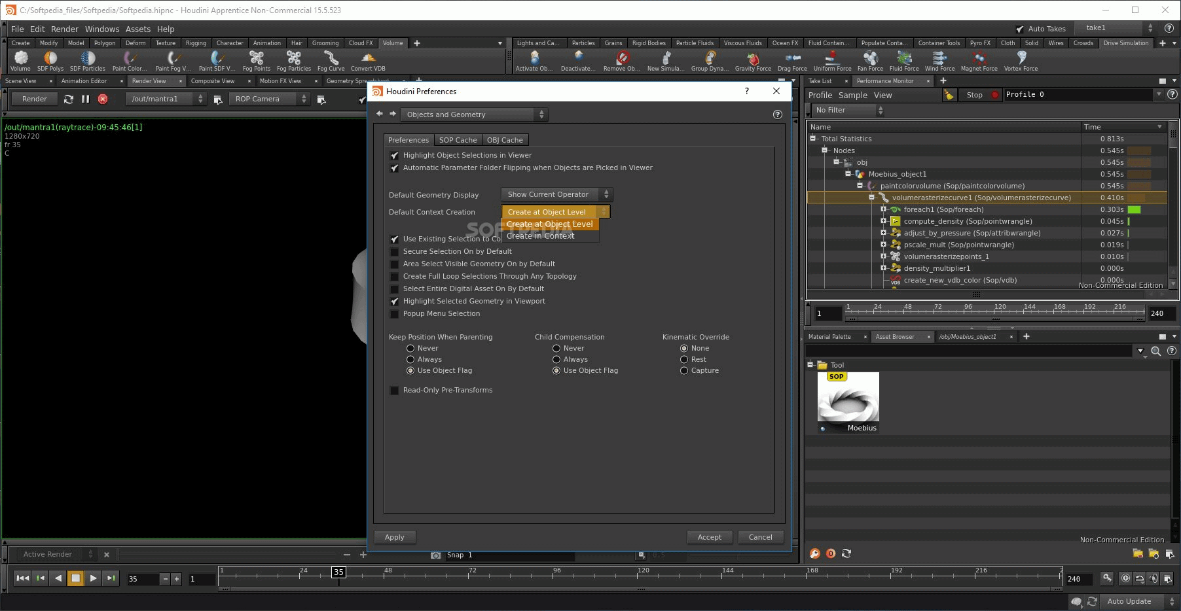Select the Magnet Force tool

tap(979, 61)
